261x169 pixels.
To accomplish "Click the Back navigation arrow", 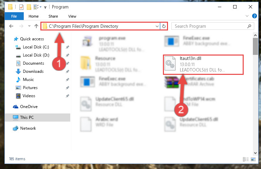I will pyautogui.click(x=11, y=26).
